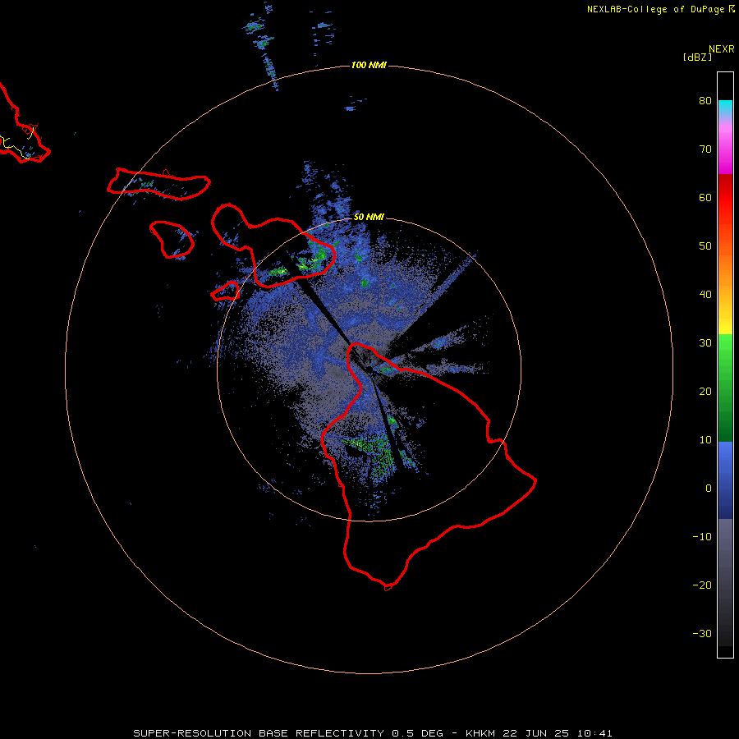739x739 pixels.
Task: Select the 0 value on dBZ scale
Action: pyautogui.click(x=709, y=489)
